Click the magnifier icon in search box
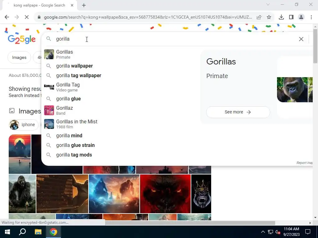Screen dimensions: 318x238 click(x=48, y=39)
